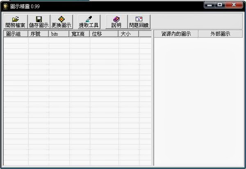Open a file with 開啓檔案 button

(x=16, y=22)
